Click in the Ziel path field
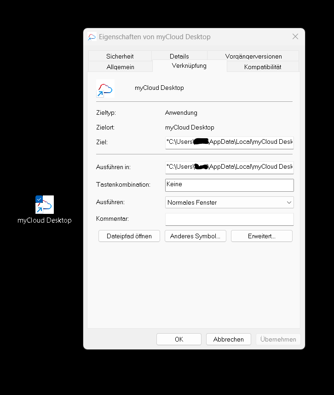Image resolution: width=334 pixels, height=395 pixels. point(230,142)
